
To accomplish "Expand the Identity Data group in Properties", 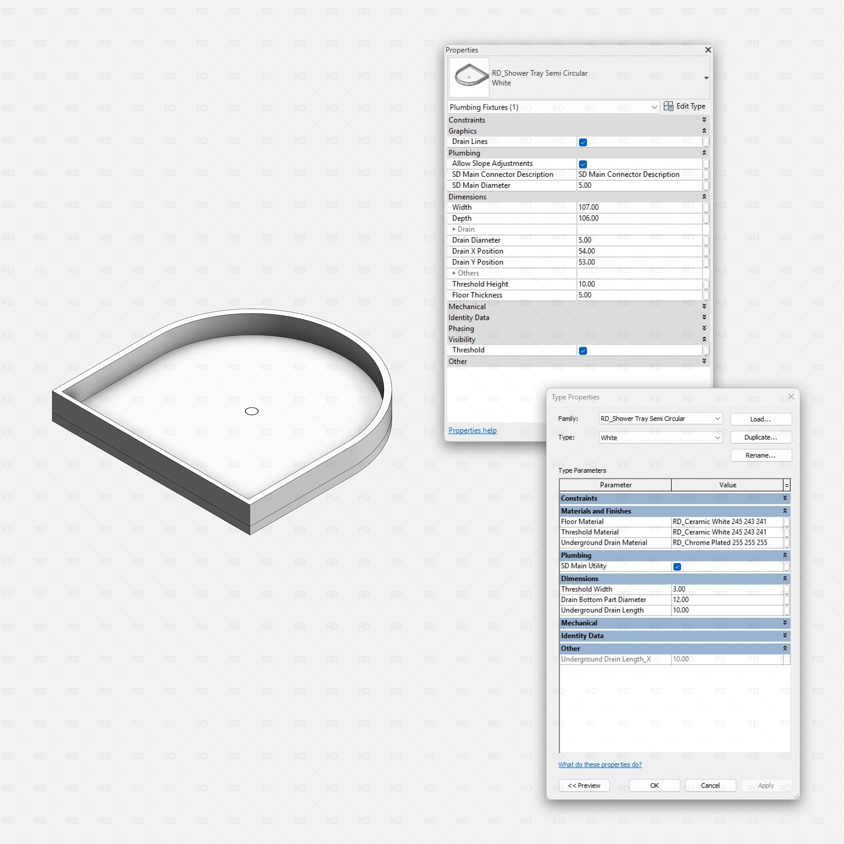I will click(704, 317).
